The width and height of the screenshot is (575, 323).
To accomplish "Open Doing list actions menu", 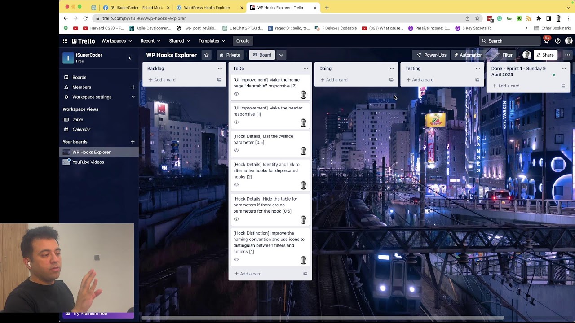I will 392,69.
